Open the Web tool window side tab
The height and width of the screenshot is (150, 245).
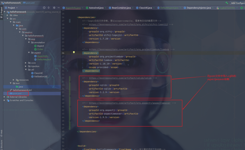(2, 133)
